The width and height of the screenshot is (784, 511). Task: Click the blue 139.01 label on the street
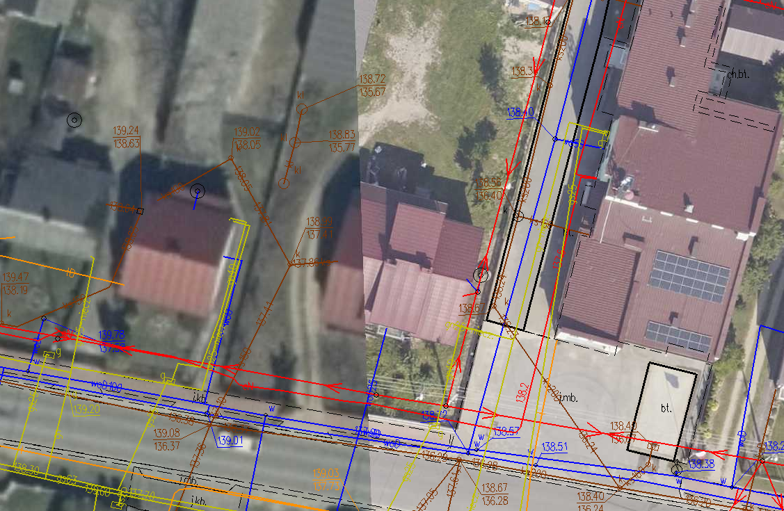pos(230,441)
